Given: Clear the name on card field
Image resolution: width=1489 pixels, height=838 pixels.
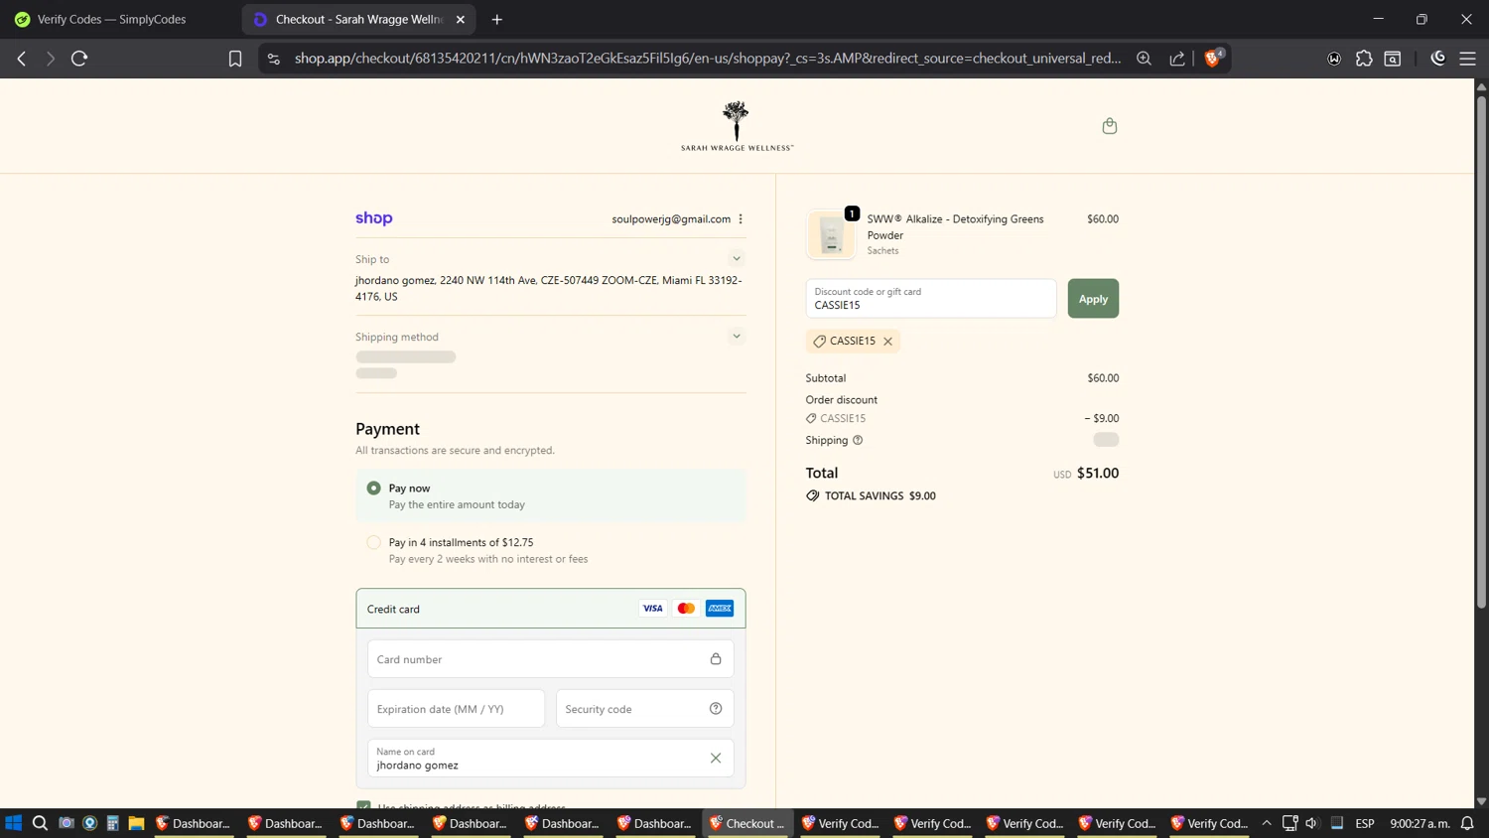Looking at the screenshot, I should point(716,759).
